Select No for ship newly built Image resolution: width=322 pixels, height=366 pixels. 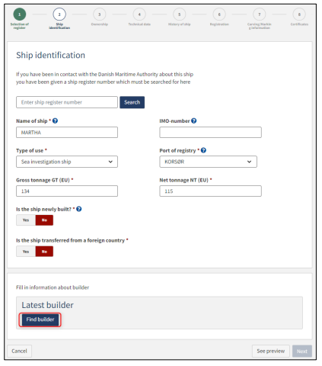(x=44, y=220)
